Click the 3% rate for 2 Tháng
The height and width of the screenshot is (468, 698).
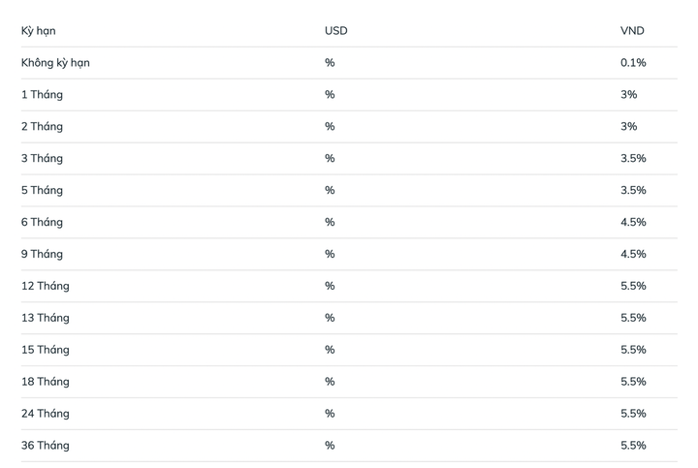(628, 126)
